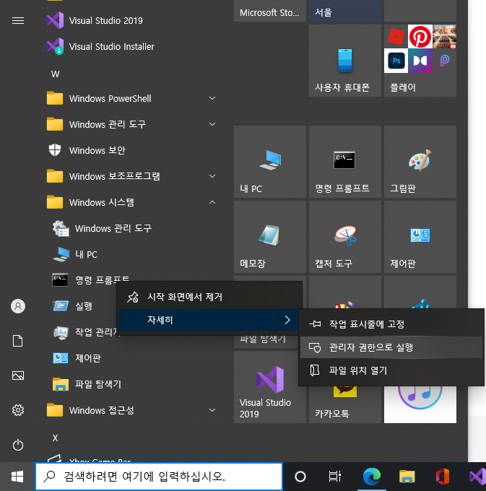Viewport: 486px width, 491px height.
Task: Open the 명령 프롬프트 tile
Action: (x=345, y=162)
